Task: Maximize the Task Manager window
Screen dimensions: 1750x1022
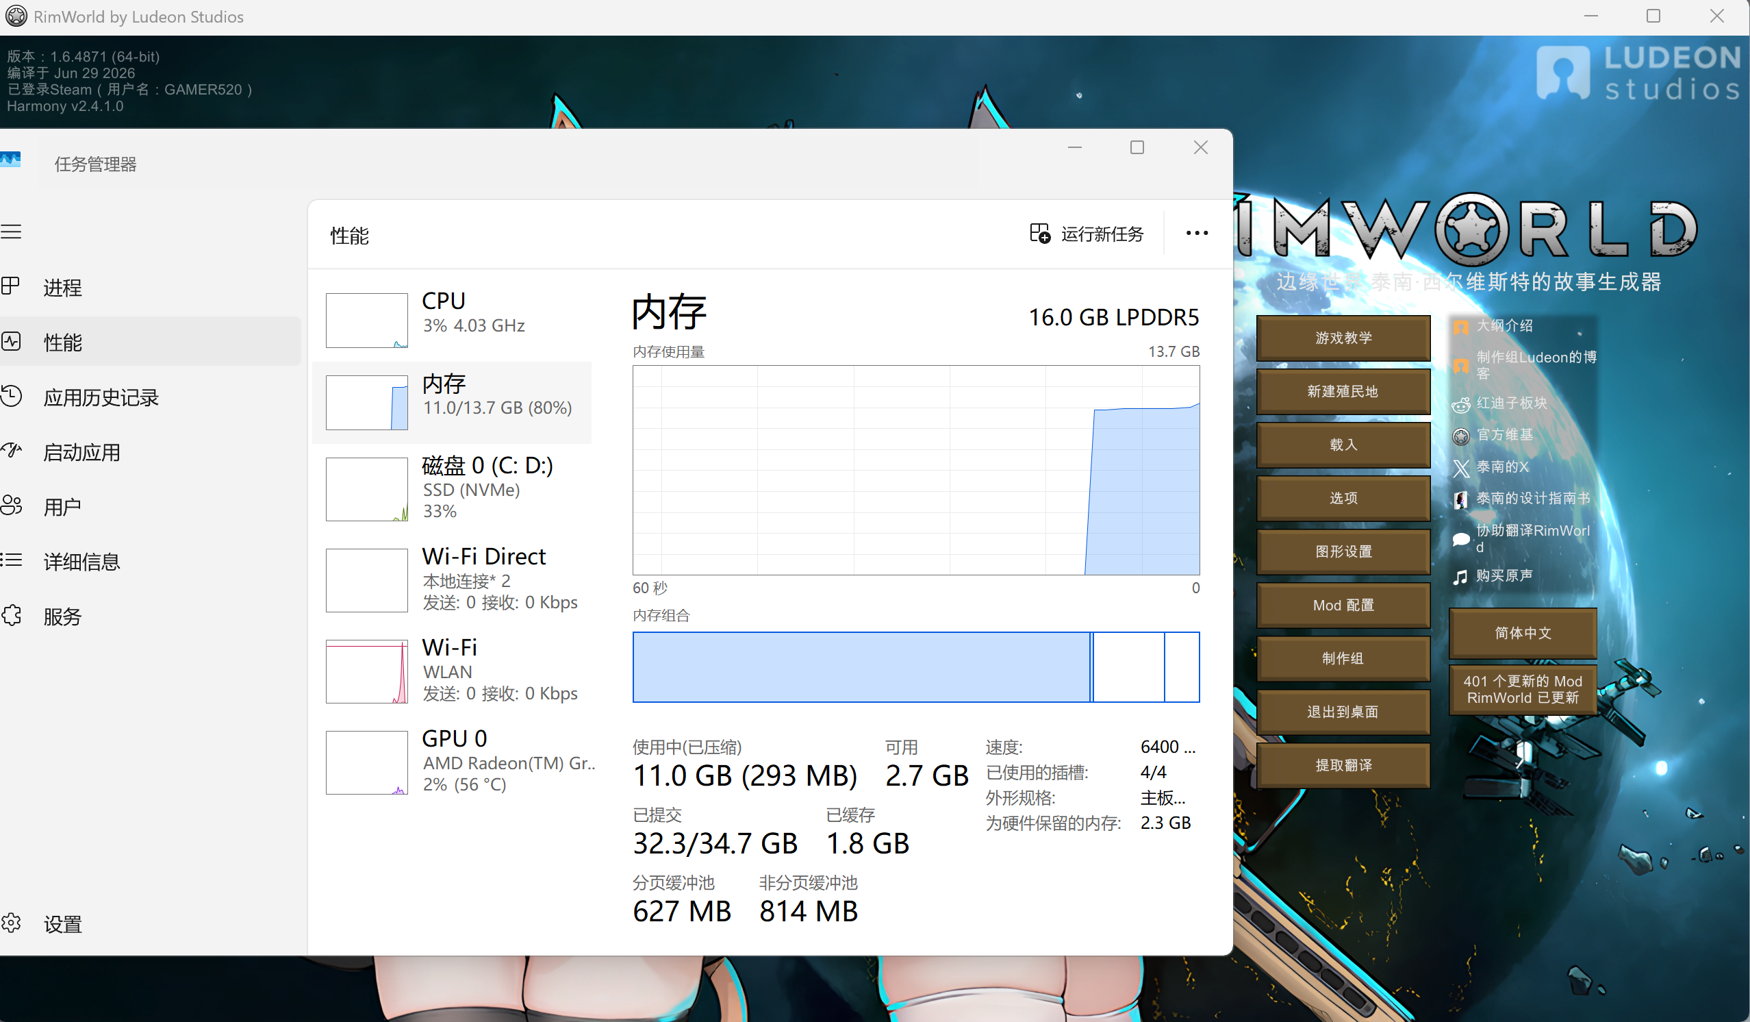Action: pos(1137,147)
